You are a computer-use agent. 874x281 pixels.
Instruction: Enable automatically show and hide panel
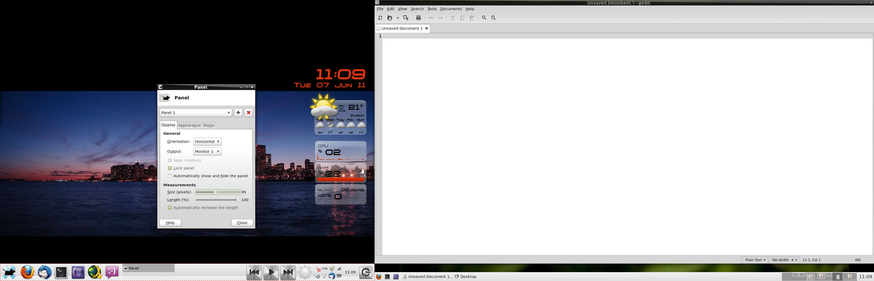click(170, 176)
